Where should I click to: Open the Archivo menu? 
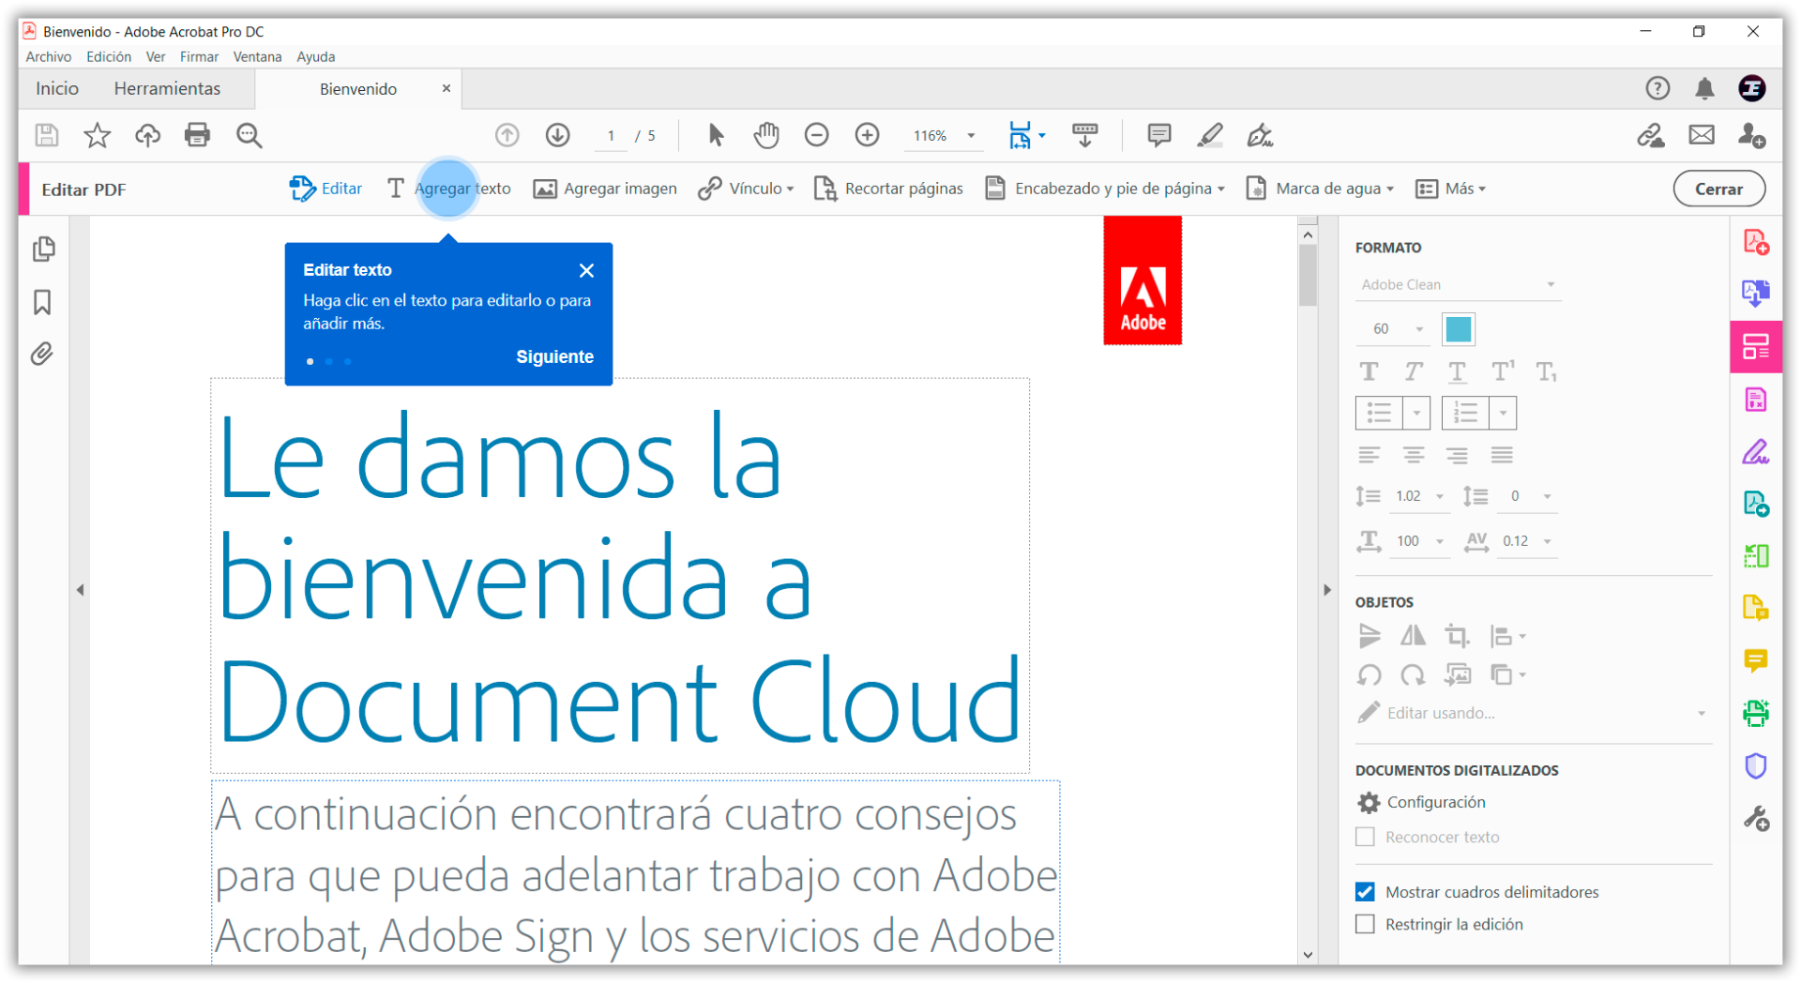tap(48, 56)
